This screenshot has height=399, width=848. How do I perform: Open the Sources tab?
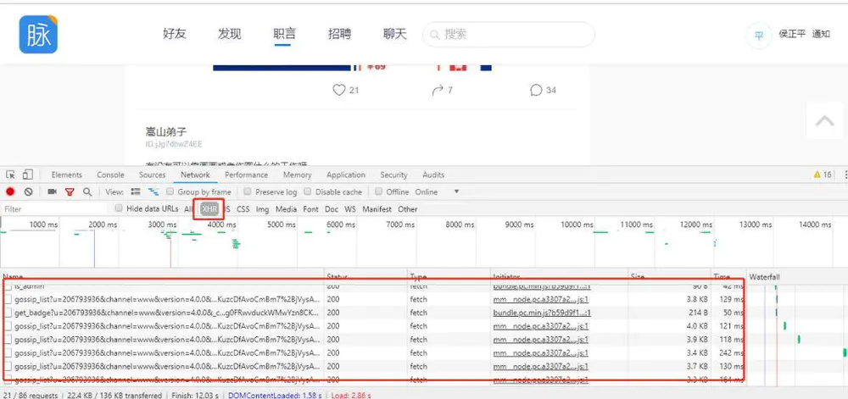(152, 175)
